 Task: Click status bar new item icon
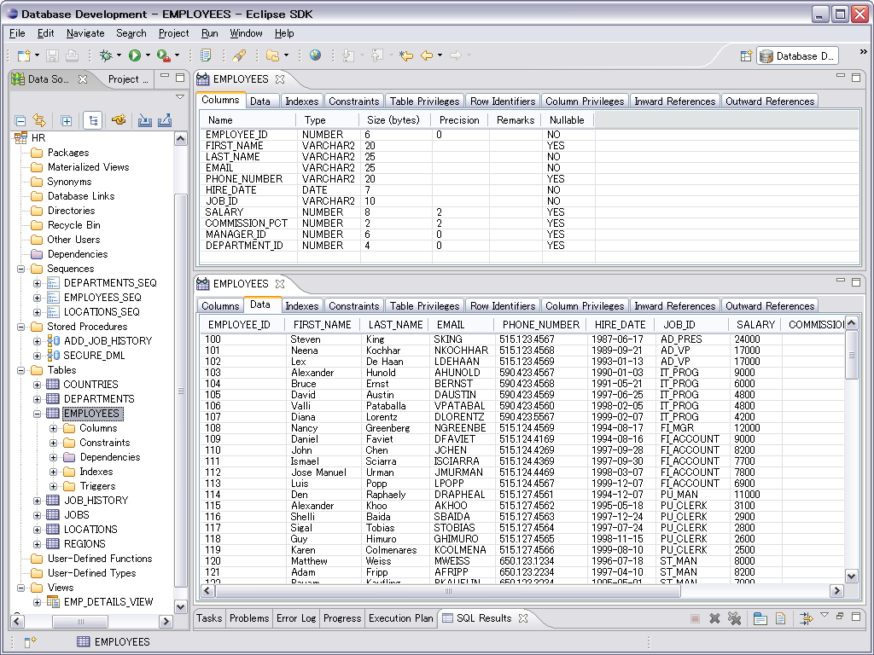[x=30, y=641]
